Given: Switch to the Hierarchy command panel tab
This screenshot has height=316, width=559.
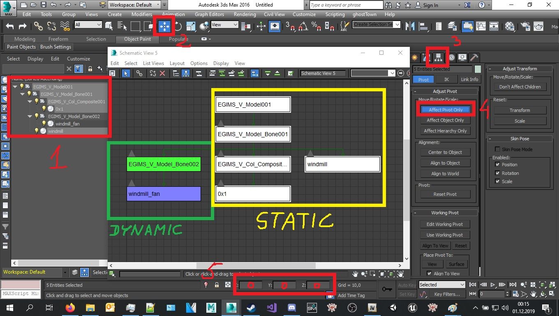Looking at the screenshot, I should pos(439,57).
